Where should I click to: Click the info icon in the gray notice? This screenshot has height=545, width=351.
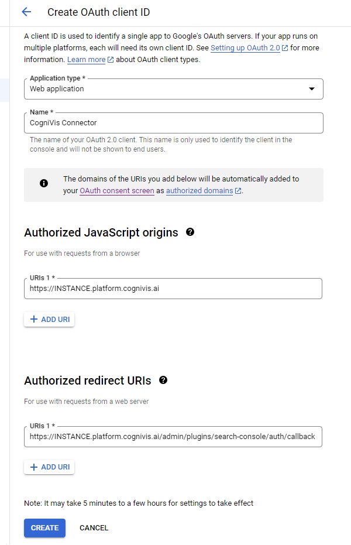tap(44, 183)
